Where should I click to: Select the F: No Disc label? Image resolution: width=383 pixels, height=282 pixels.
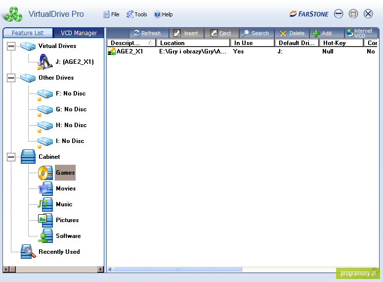(x=71, y=94)
